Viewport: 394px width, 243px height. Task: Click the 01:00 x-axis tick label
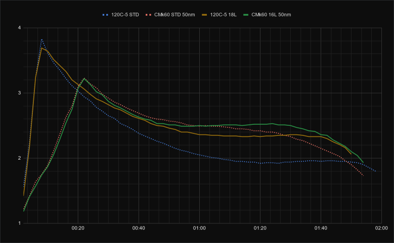[x=199, y=229]
